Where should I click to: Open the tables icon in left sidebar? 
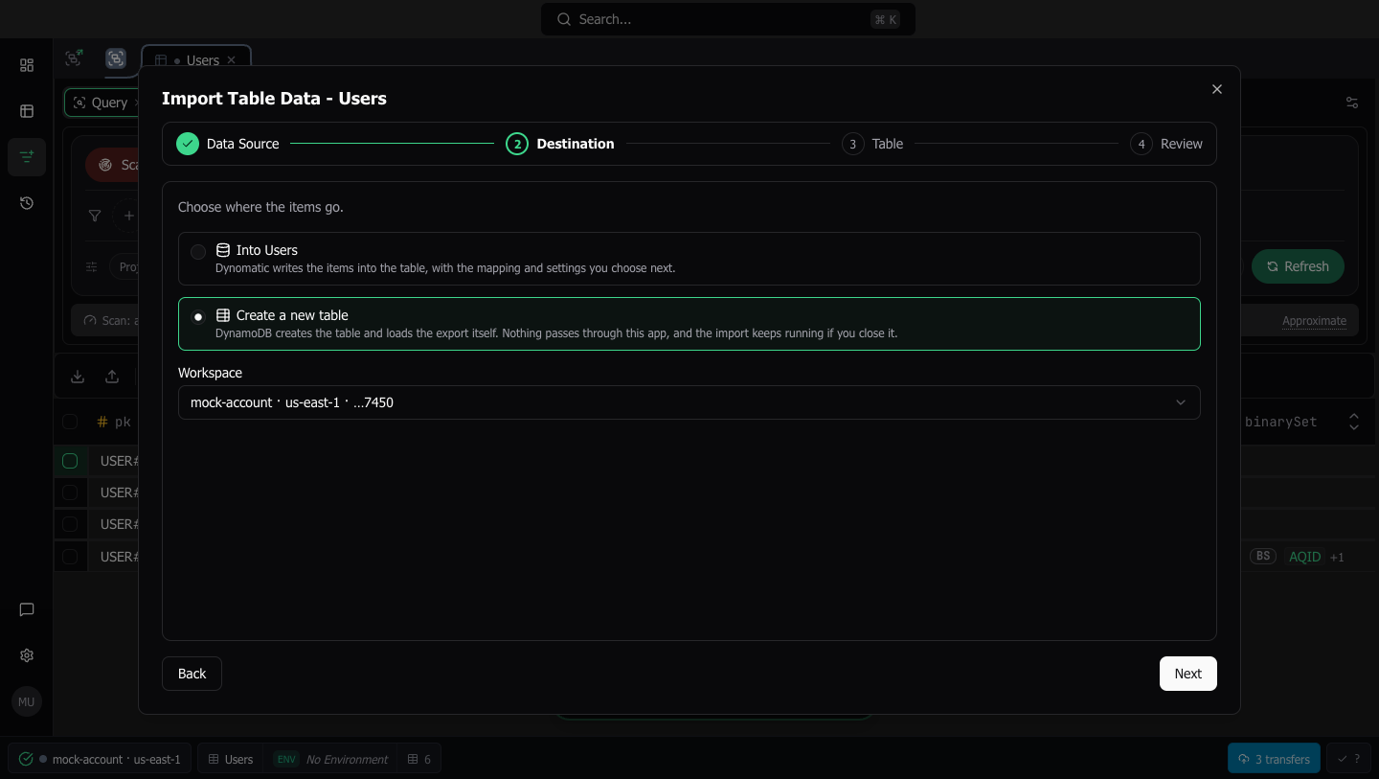(27, 111)
